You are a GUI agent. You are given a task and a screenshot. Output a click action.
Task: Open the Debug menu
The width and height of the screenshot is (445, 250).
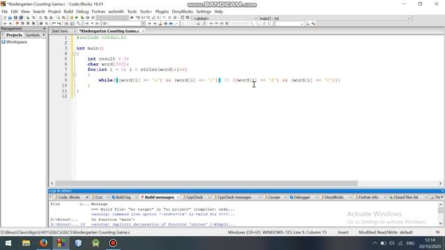coord(82,12)
